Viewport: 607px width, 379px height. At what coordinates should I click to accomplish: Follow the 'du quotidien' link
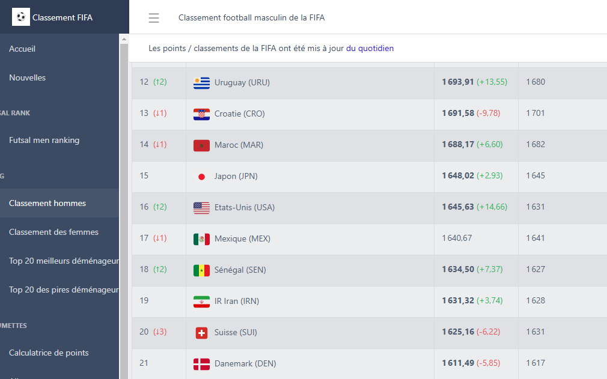point(370,48)
